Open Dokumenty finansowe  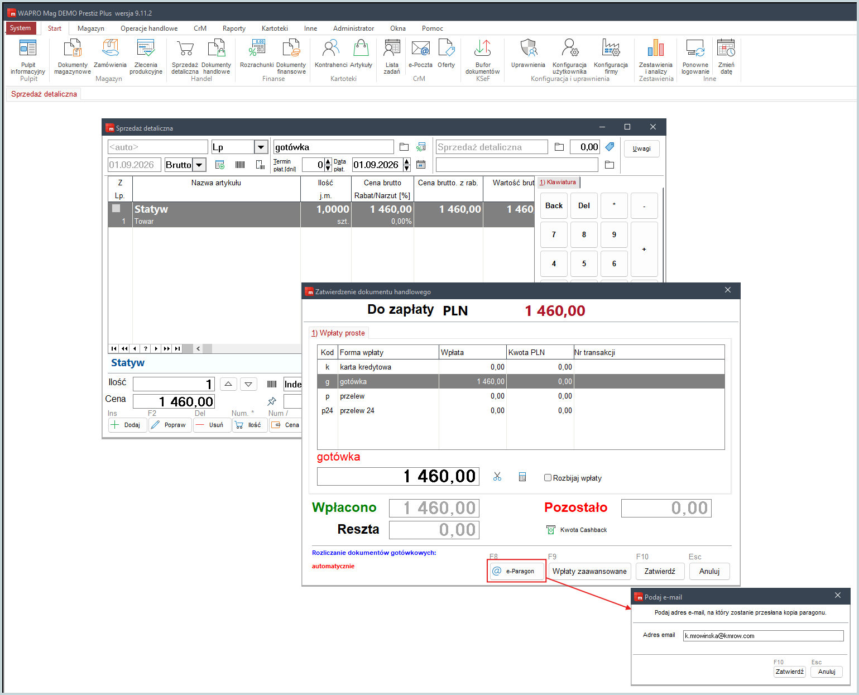(x=291, y=56)
